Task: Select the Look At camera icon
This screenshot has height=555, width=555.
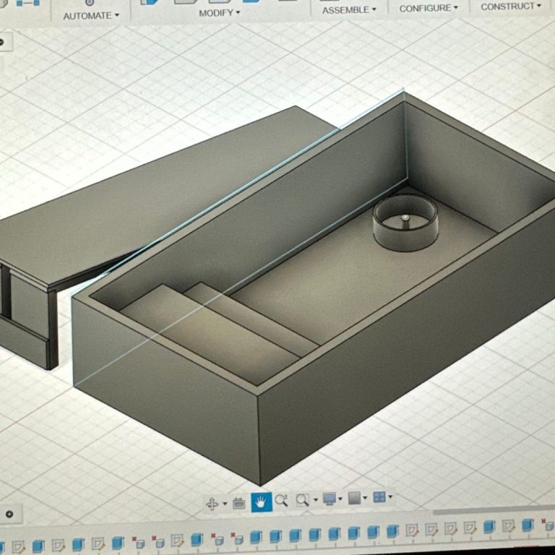Action: pyautogui.click(x=238, y=502)
